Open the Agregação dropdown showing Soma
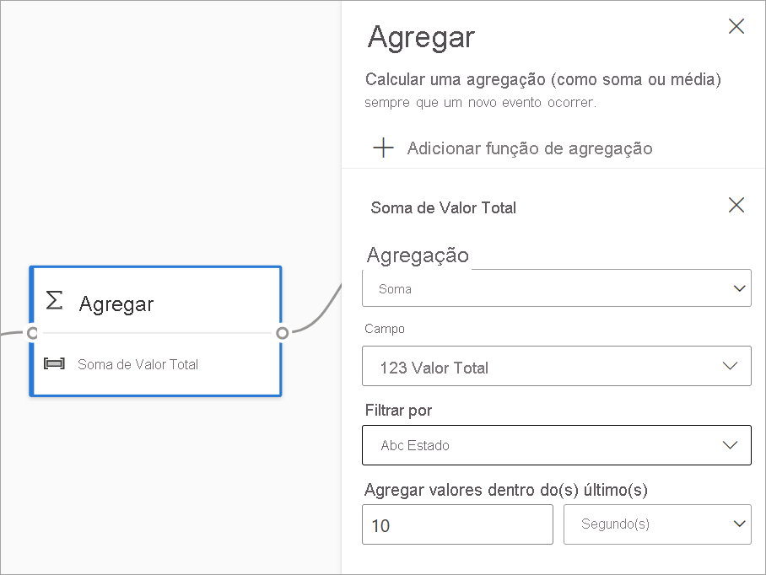The height and width of the screenshot is (575, 766). point(557,287)
